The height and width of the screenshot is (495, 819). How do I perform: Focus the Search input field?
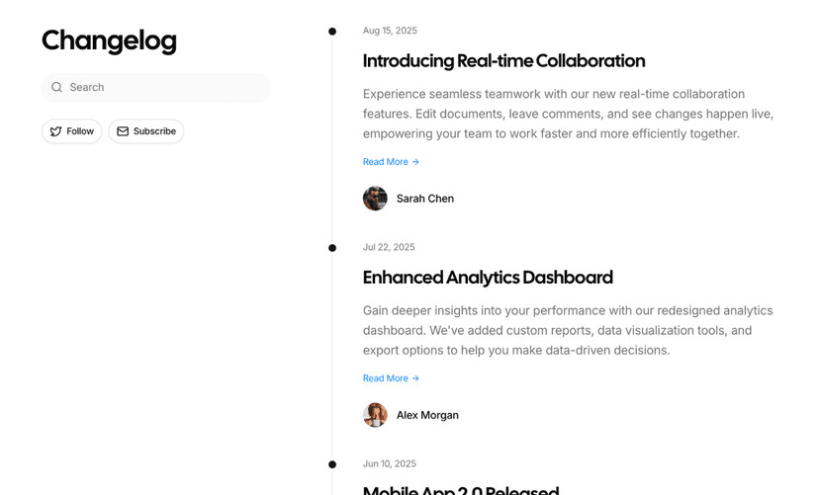(163, 87)
